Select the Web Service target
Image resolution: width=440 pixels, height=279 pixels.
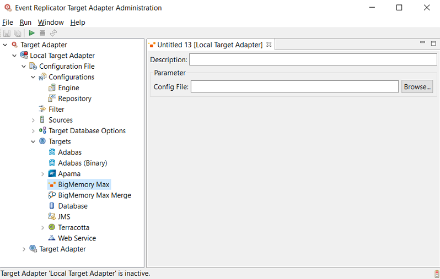77,238
